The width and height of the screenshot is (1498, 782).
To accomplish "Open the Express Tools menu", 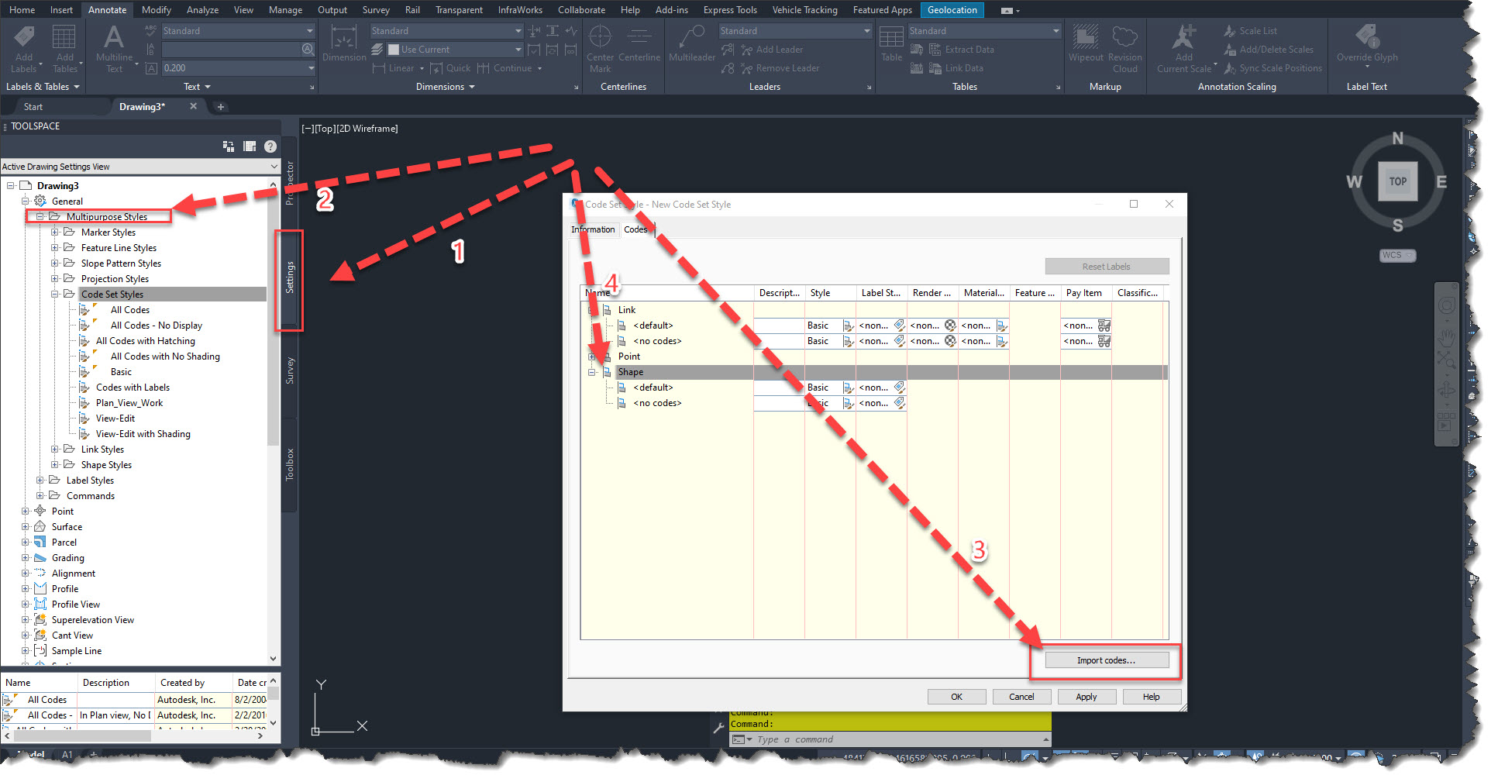I will [x=729, y=9].
